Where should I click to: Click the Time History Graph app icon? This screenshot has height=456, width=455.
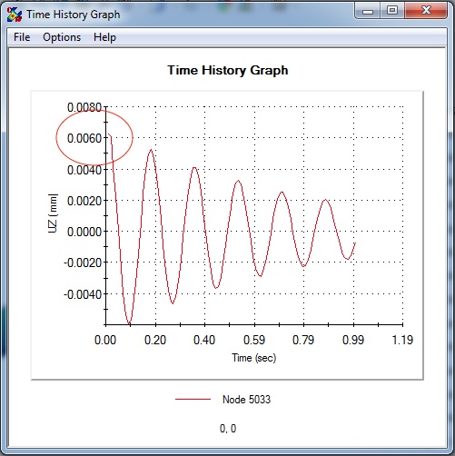tap(15, 15)
